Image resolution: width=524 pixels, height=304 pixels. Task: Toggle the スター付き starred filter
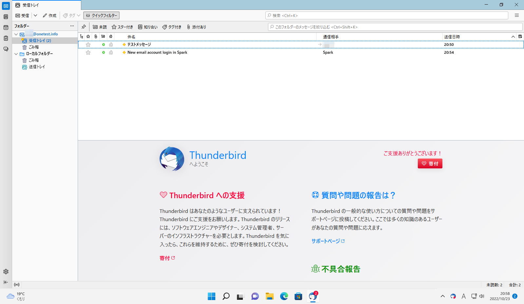tap(122, 27)
